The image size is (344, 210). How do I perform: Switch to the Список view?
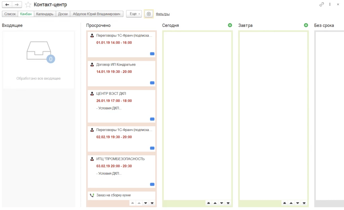(x=10, y=14)
